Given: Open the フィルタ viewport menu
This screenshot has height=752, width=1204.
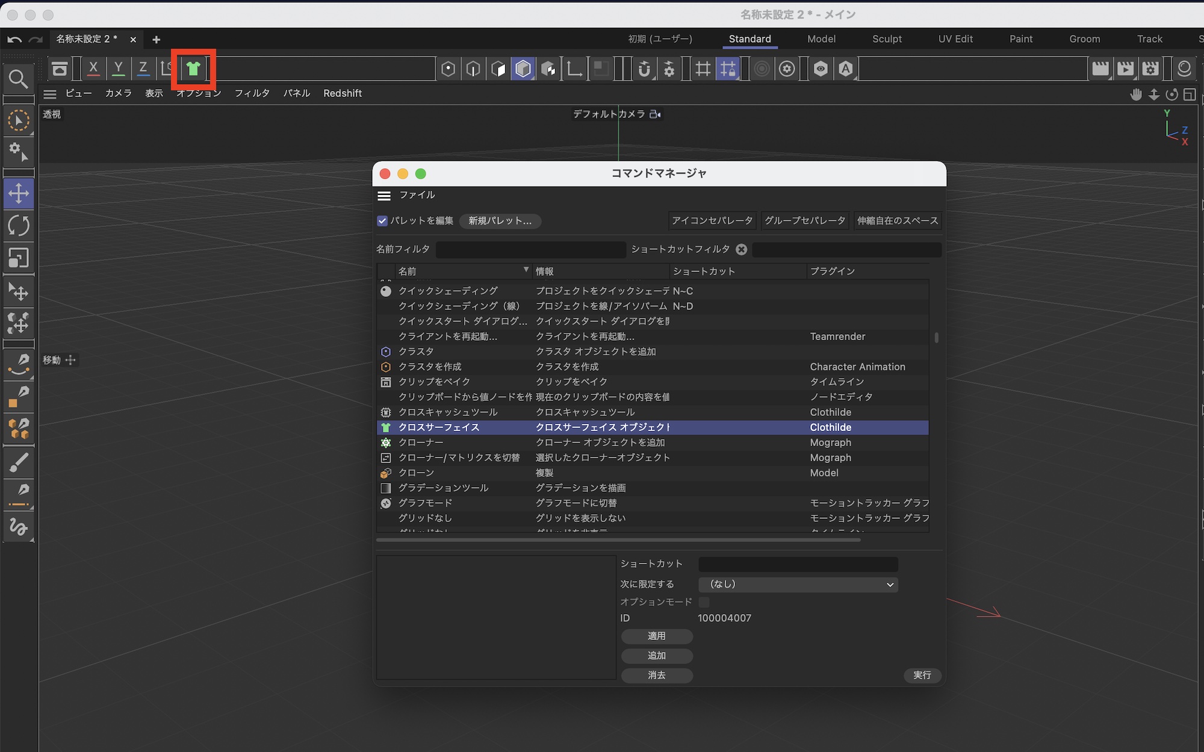Looking at the screenshot, I should point(252,93).
